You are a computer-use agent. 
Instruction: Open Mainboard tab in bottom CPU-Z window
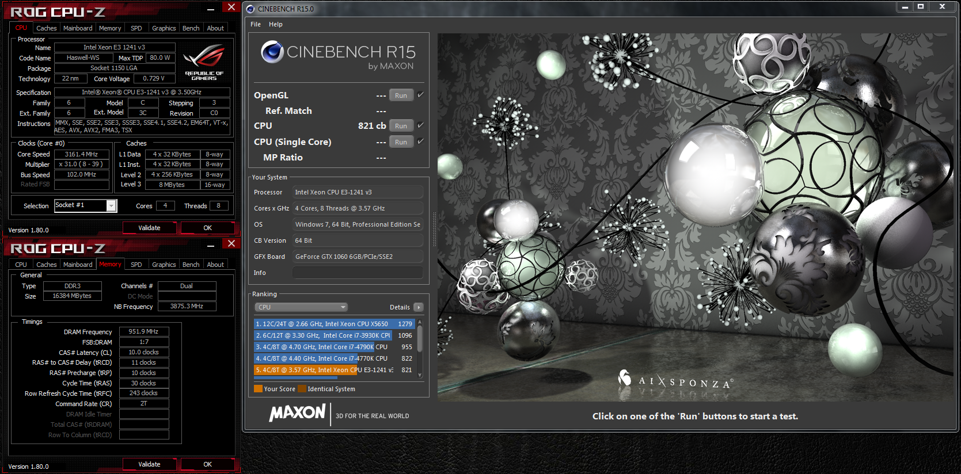click(78, 265)
